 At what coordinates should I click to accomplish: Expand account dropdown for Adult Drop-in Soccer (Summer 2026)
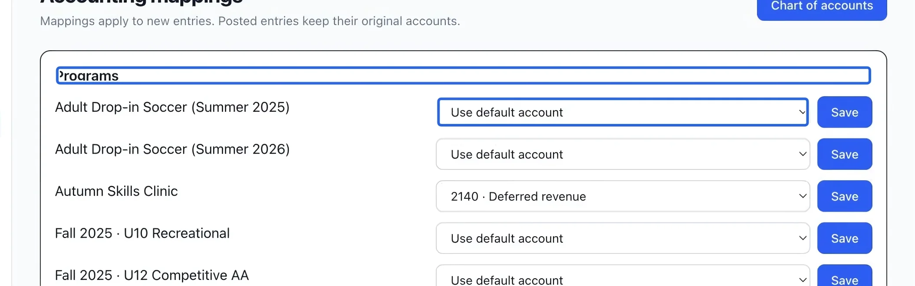point(623,154)
